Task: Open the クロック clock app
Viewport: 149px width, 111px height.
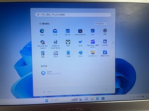Action: (56, 54)
